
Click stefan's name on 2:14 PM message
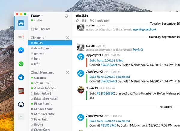point(91,25)
